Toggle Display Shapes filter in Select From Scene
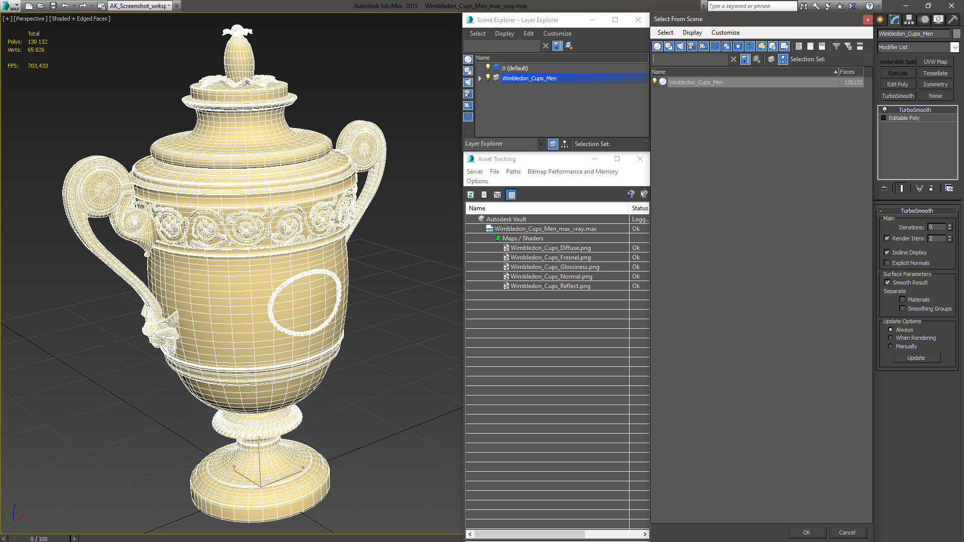The image size is (964, 542). [x=669, y=46]
